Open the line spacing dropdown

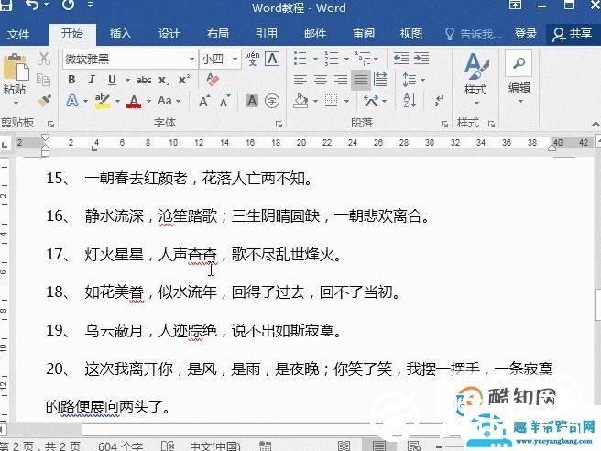[x=414, y=80]
